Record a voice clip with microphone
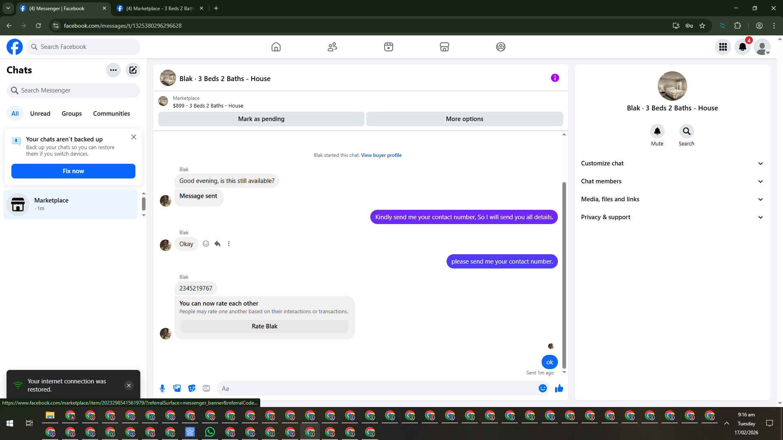This screenshot has height=440, width=783. pyautogui.click(x=162, y=388)
